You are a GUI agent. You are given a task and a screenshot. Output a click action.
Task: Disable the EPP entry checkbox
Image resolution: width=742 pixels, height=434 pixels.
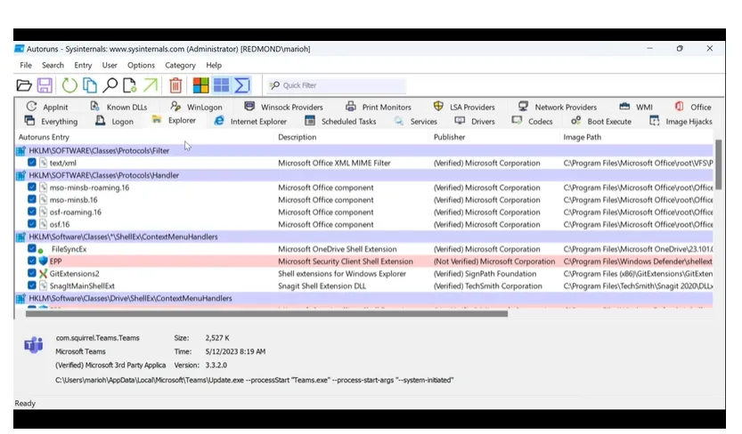32,261
